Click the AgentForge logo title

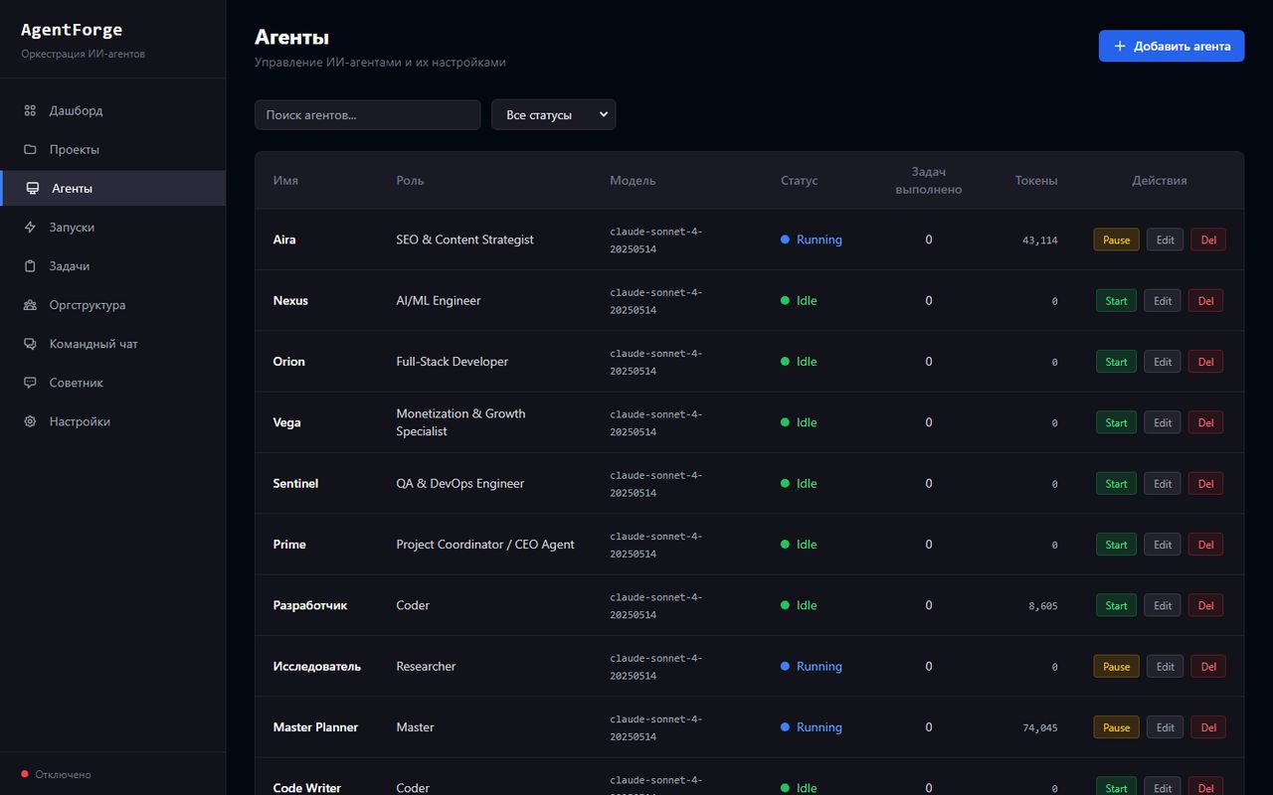click(72, 30)
